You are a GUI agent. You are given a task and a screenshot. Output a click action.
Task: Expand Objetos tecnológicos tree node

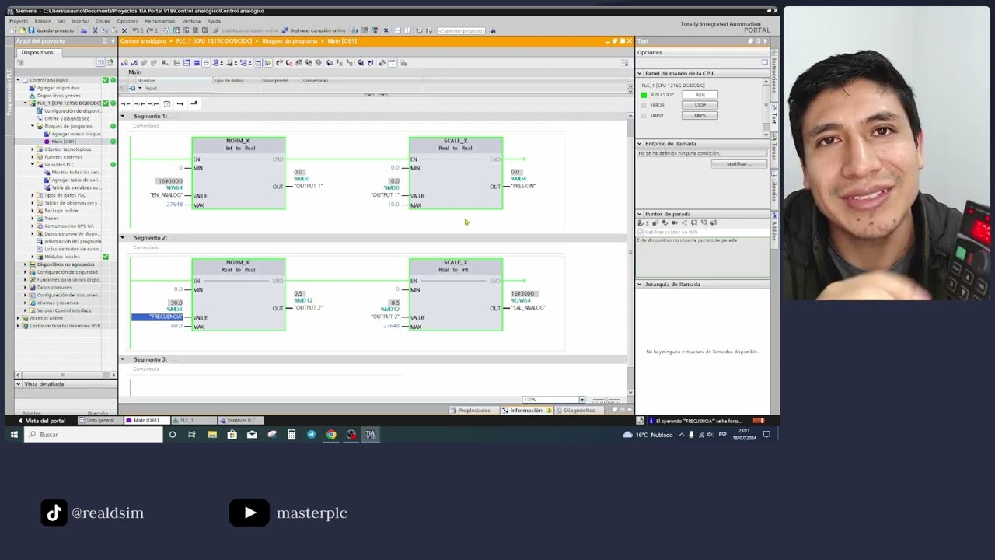pos(33,149)
